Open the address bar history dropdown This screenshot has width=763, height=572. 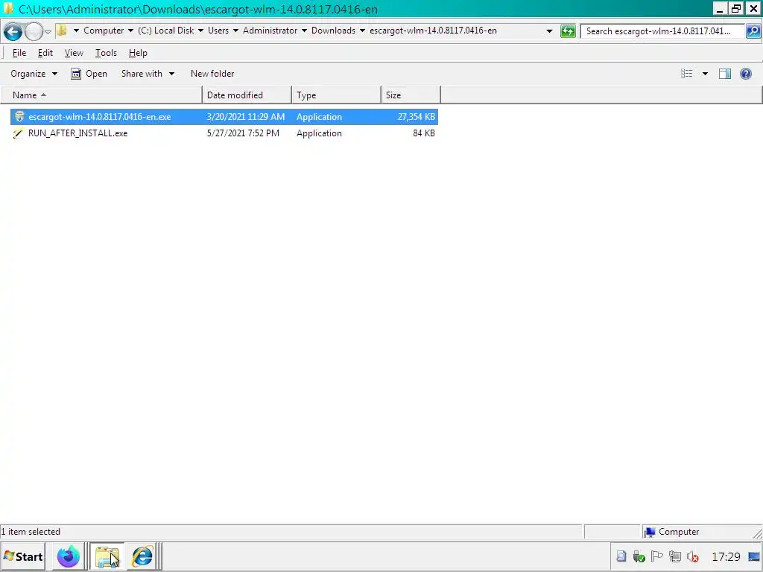[549, 31]
